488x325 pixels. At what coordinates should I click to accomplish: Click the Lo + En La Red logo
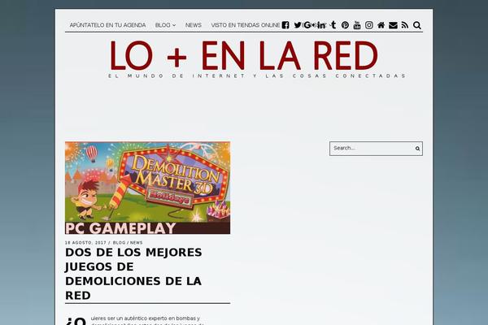244,55
